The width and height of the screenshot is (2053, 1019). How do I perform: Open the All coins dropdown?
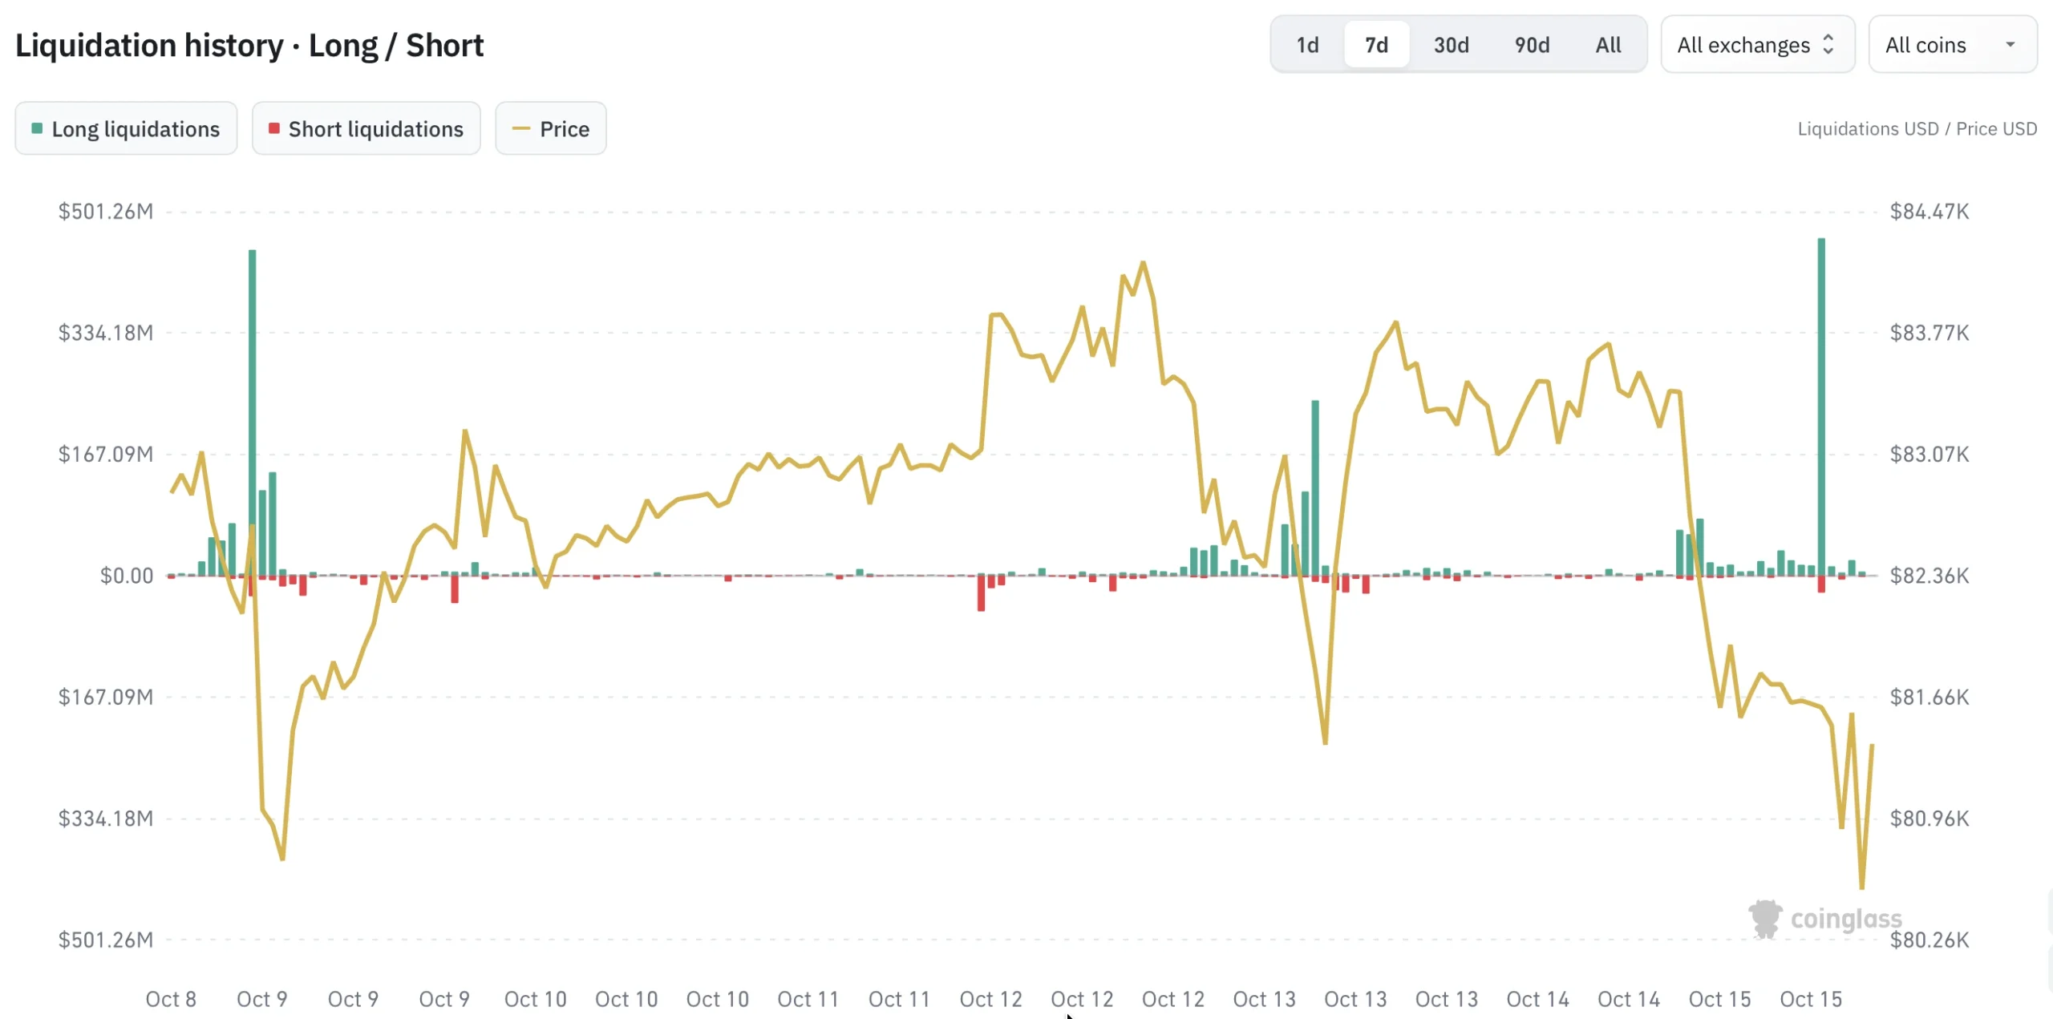[x=1952, y=45]
